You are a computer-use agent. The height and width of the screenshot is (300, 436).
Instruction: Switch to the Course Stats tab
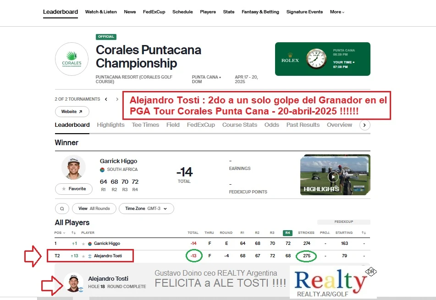tap(240, 125)
